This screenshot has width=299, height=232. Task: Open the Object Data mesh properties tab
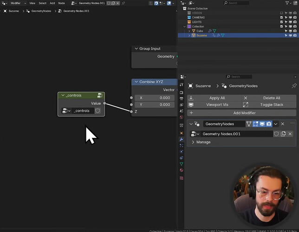click(x=182, y=164)
